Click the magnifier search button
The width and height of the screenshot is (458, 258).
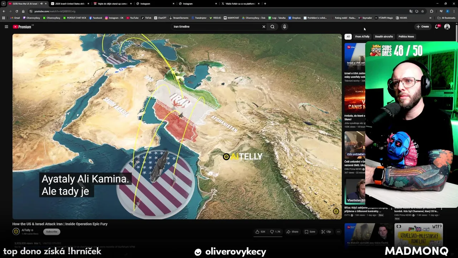272,27
